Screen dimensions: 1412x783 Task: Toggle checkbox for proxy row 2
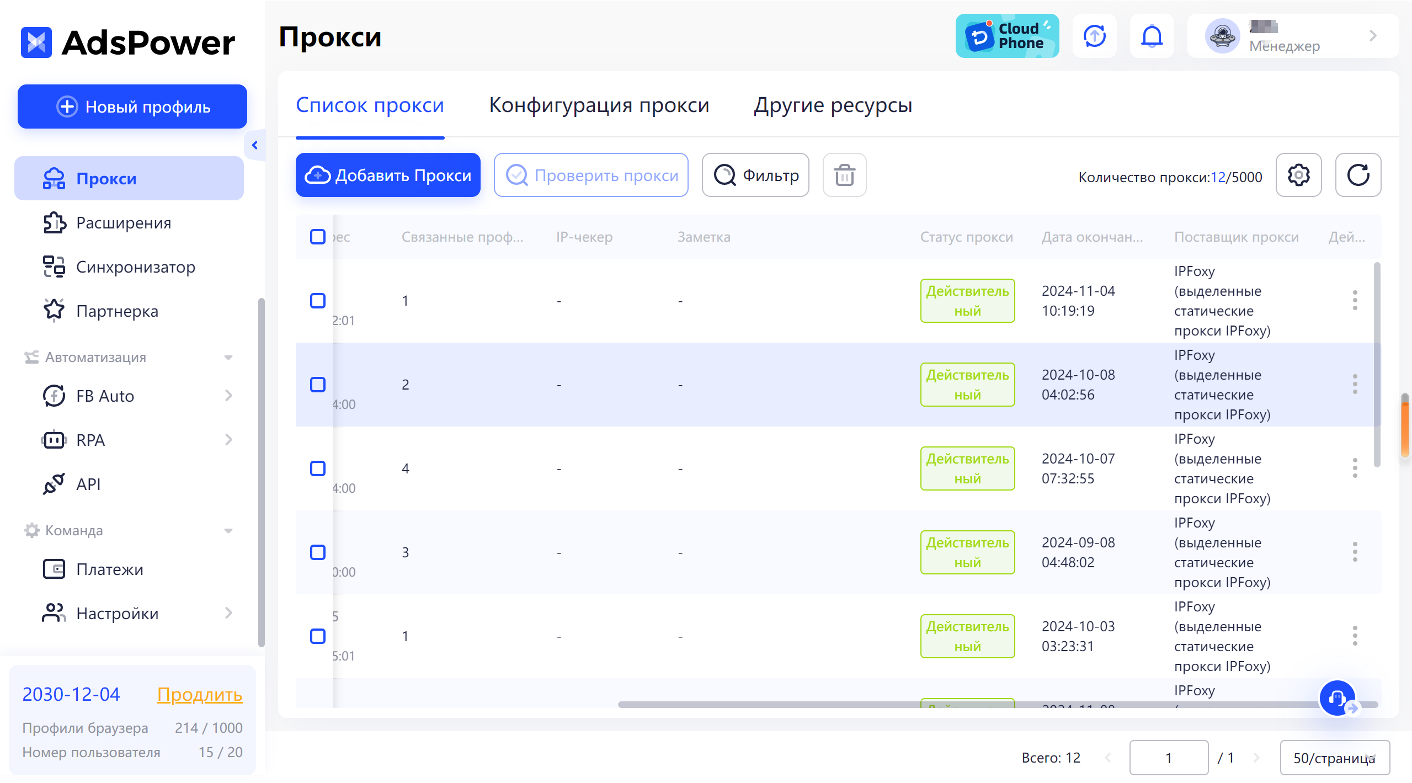pyautogui.click(x=318, y=384)
